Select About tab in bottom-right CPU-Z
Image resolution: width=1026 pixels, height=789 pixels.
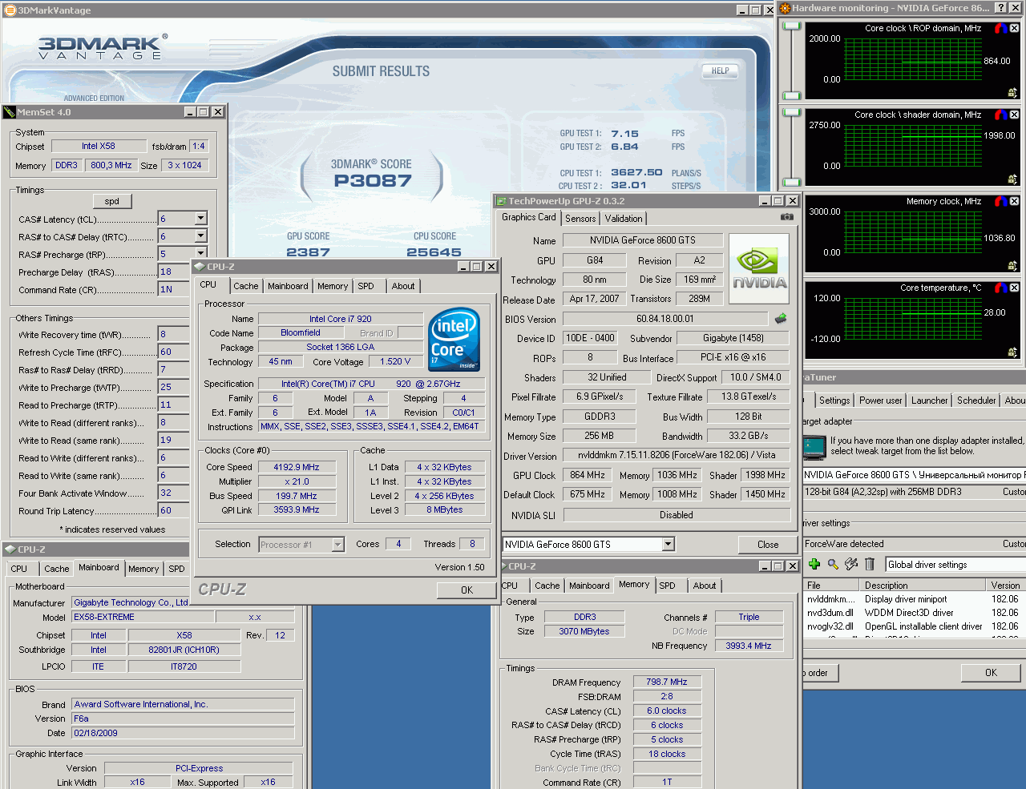[705, 586]
